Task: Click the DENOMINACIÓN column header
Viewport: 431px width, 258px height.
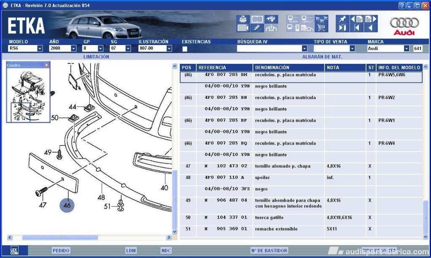Action: pyautogui.click(x=288, y=68)
